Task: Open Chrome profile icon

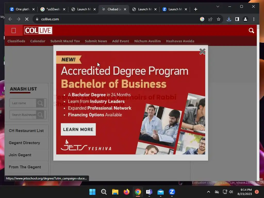Action: point(245,19)
